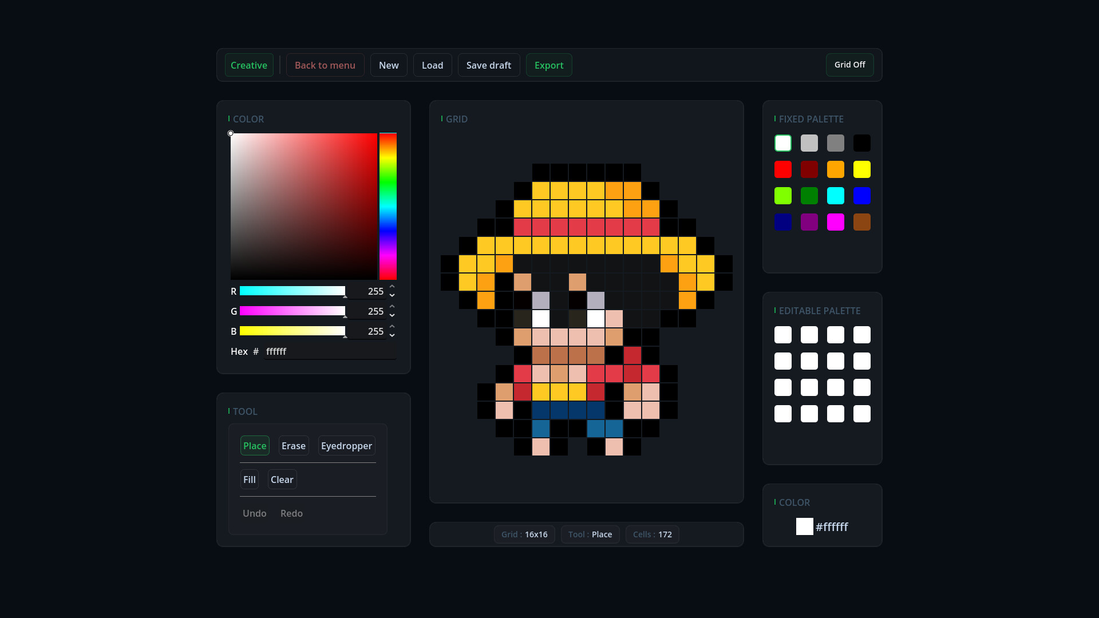The image size is (1099, 618).
Task: Export the pixel art
Action: 548,65
